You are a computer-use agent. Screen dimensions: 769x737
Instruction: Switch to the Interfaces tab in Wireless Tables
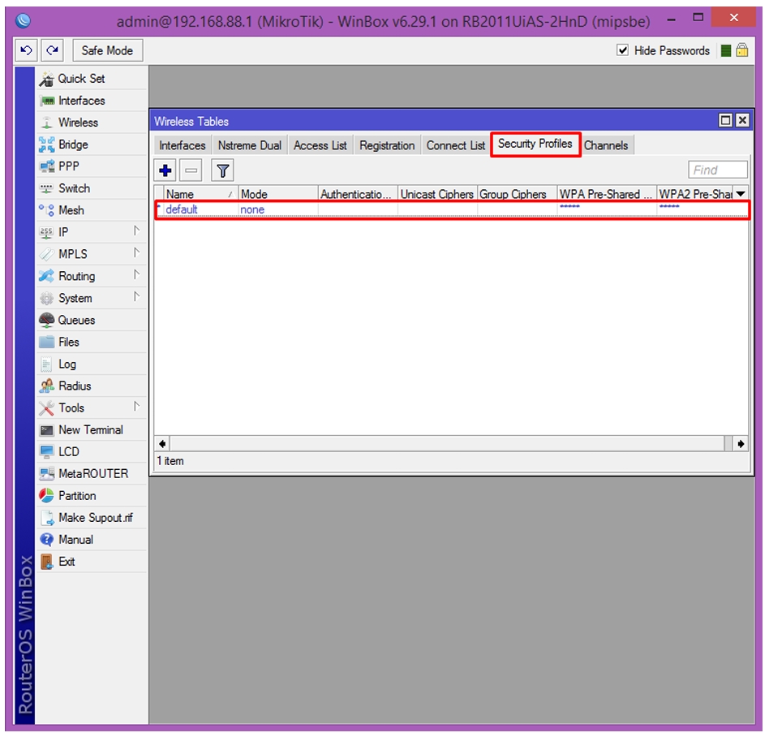point(183,146)
